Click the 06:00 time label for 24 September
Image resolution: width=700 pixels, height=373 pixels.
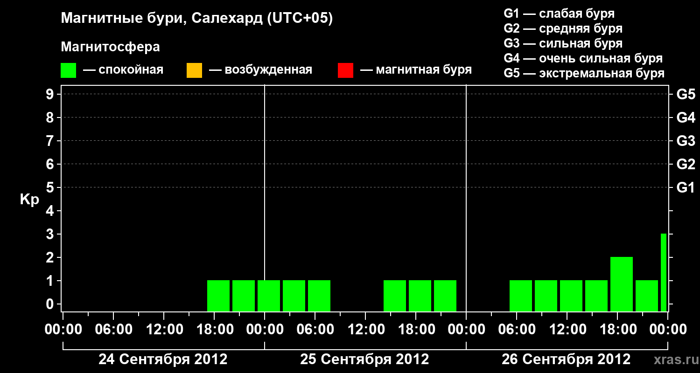coord(113,329)
